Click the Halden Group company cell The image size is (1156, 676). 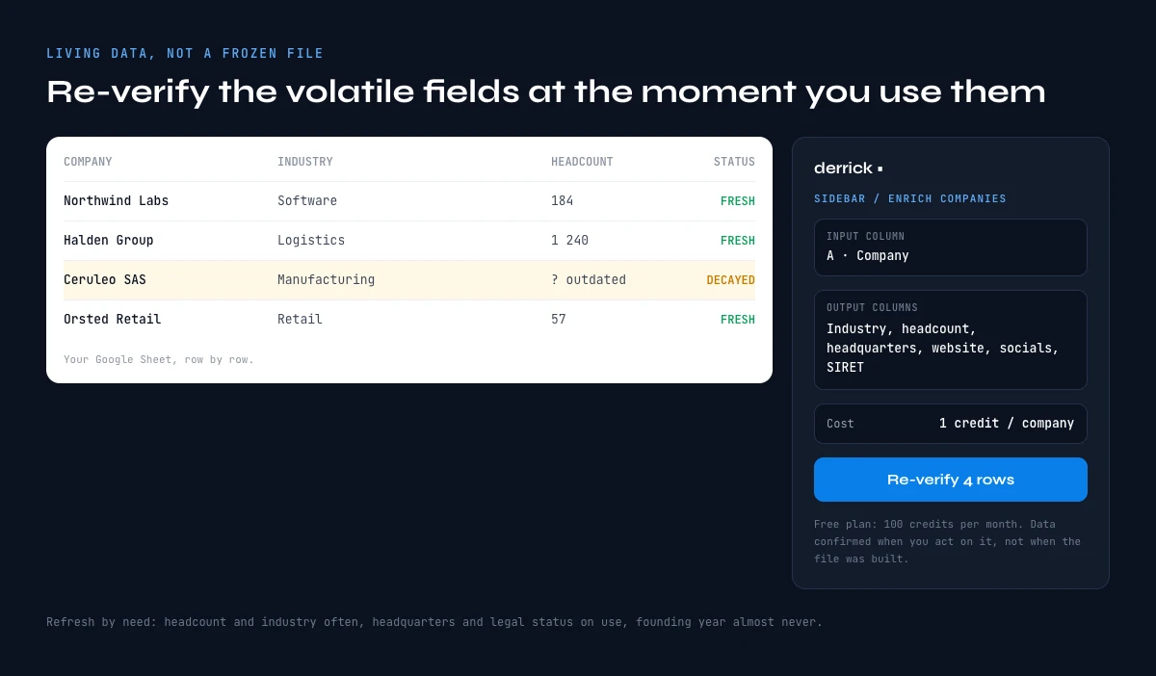[x=109, y=241]
